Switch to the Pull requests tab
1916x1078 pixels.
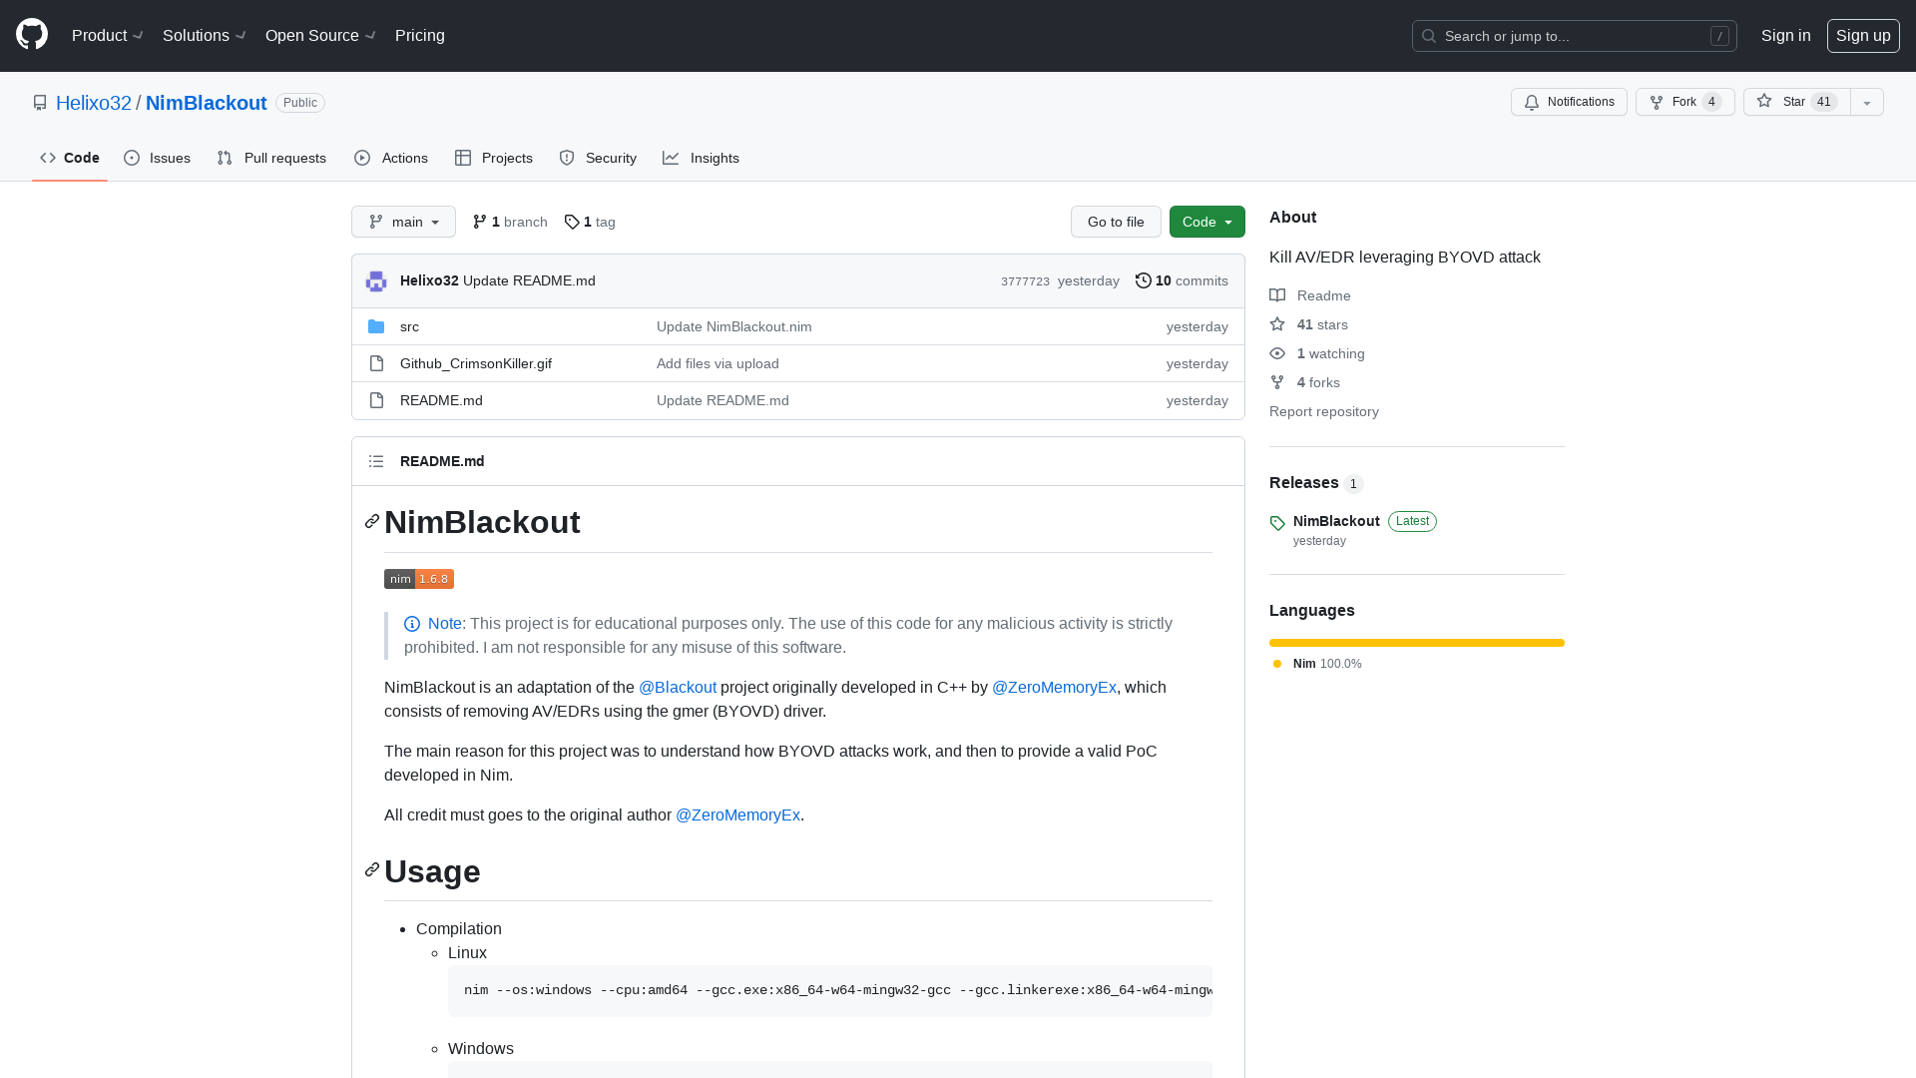[x=271, y=158]
